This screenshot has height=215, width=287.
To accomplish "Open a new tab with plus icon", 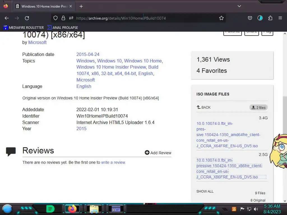I will click(81, 6).
